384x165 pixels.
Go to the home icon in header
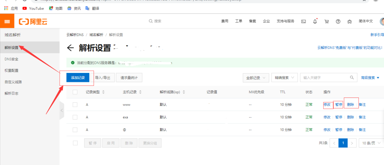click(x=349, y=21)
